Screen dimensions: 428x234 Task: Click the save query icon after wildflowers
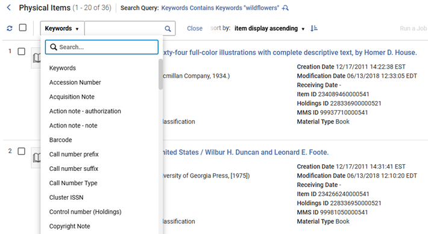285,8
